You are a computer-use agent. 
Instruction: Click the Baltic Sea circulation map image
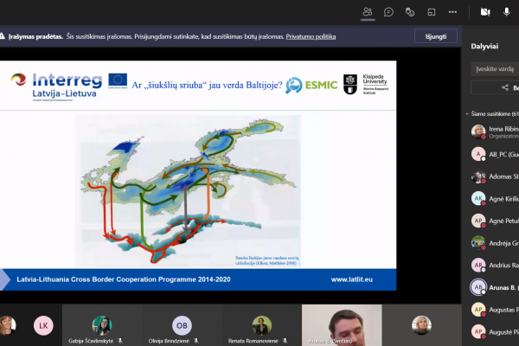click(188, 190)
